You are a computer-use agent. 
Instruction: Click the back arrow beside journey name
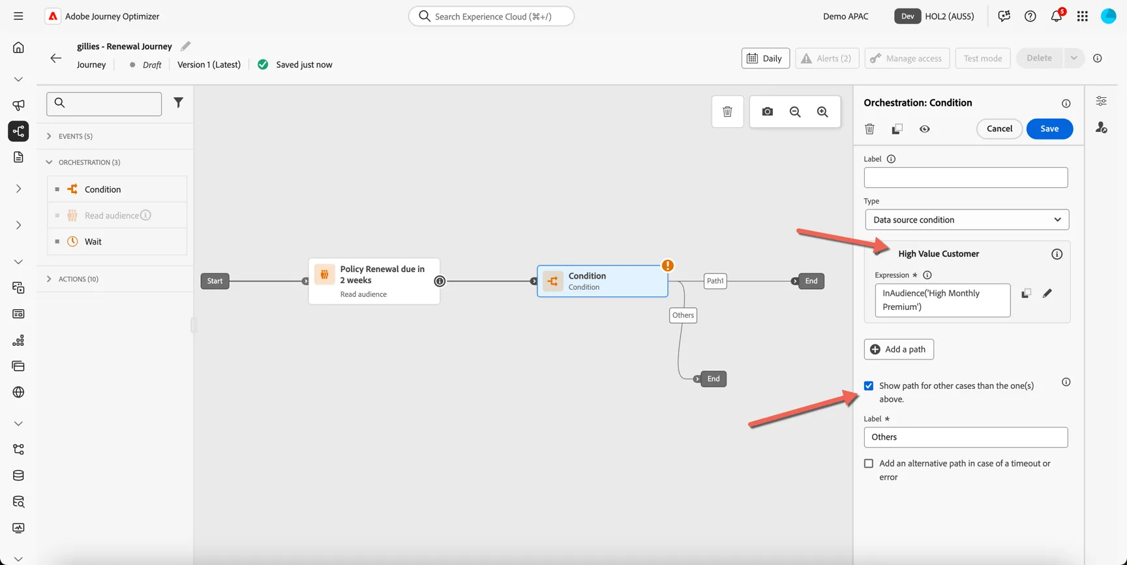56,58
